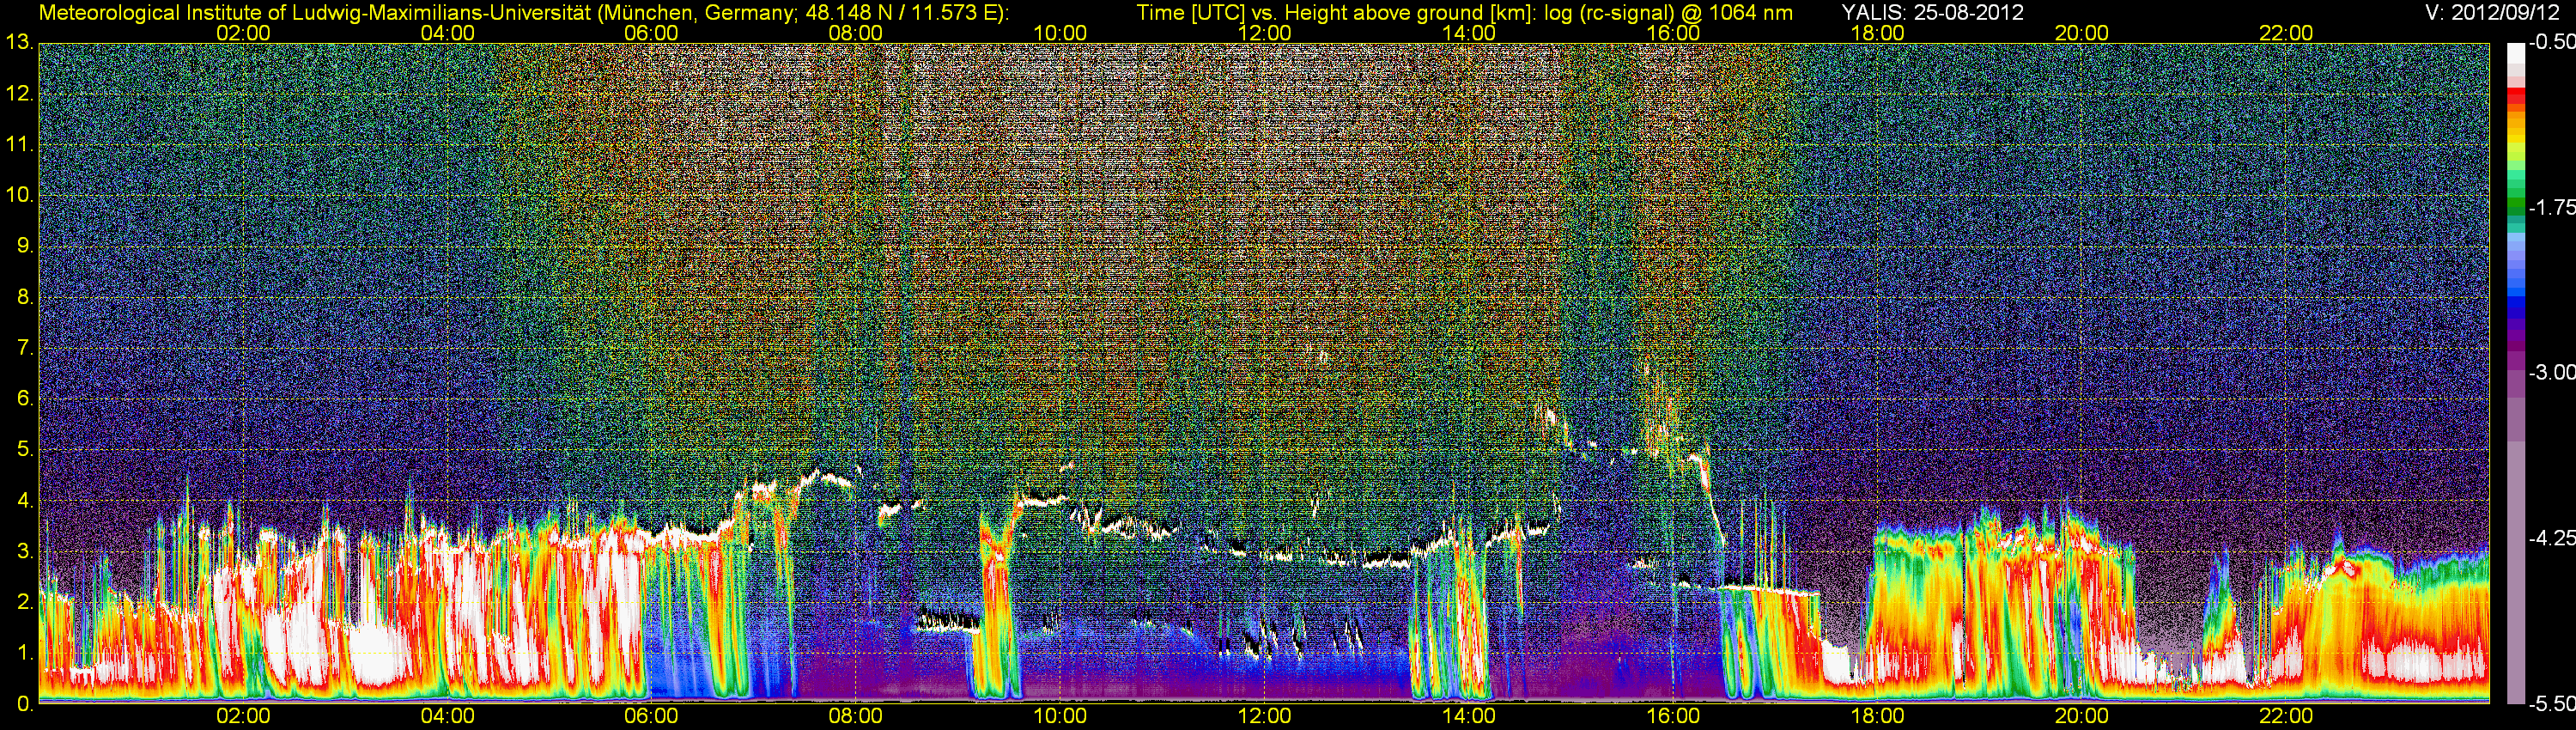Click the 5. height axis label
The image size is (2576, 730).
tap(25, 450)
